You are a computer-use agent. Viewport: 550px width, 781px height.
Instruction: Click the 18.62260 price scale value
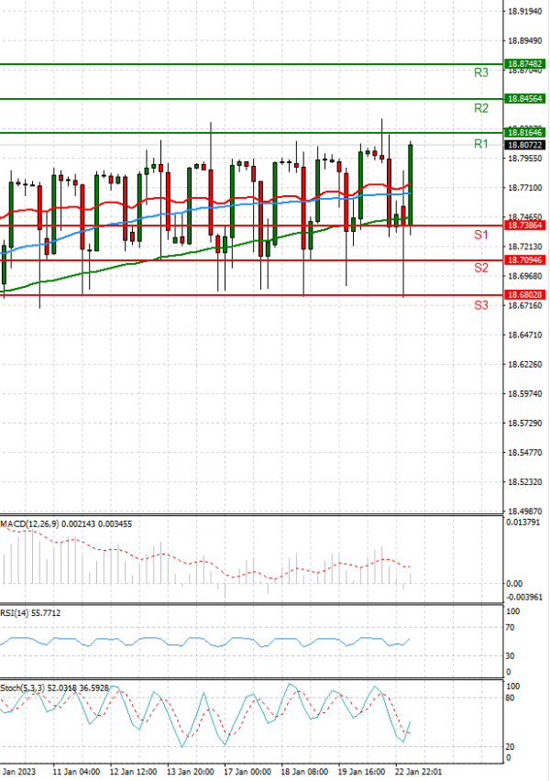[x=524, y=364]
